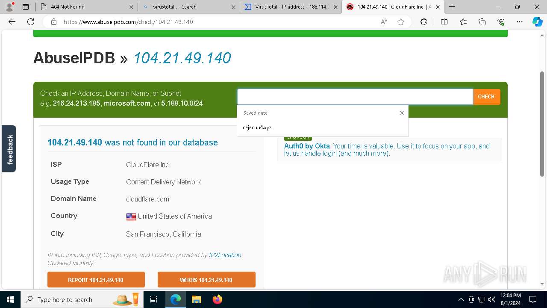
Task: View site information lock icon
Action: click(x=53, y=22)
